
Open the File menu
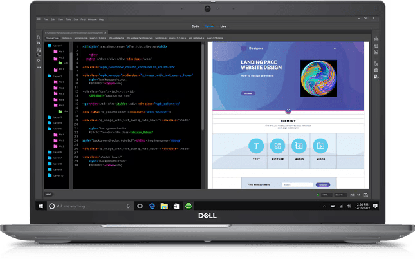coord(46,19)
